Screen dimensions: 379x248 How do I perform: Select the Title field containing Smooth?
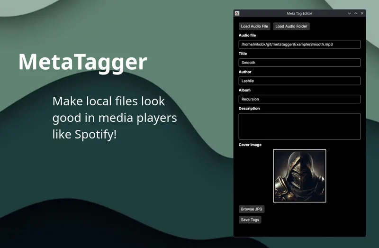pos(299,63)
